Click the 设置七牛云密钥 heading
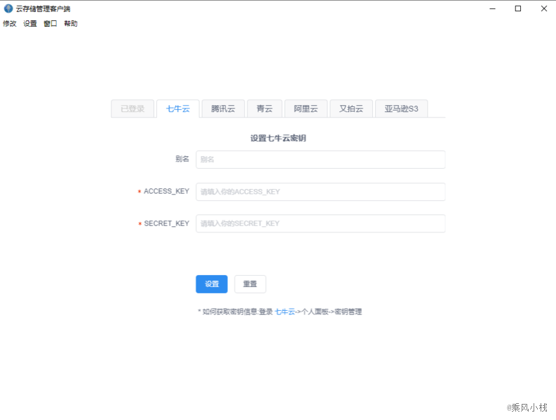This screenshot has height=420, width=556. 278,138
